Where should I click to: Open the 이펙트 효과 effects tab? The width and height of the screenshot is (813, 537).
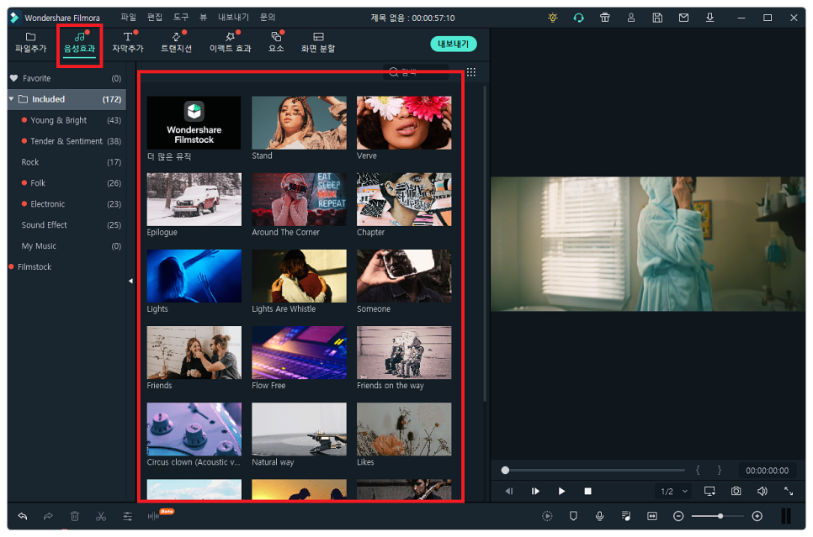pyautogui.click(x=230, y=43)
